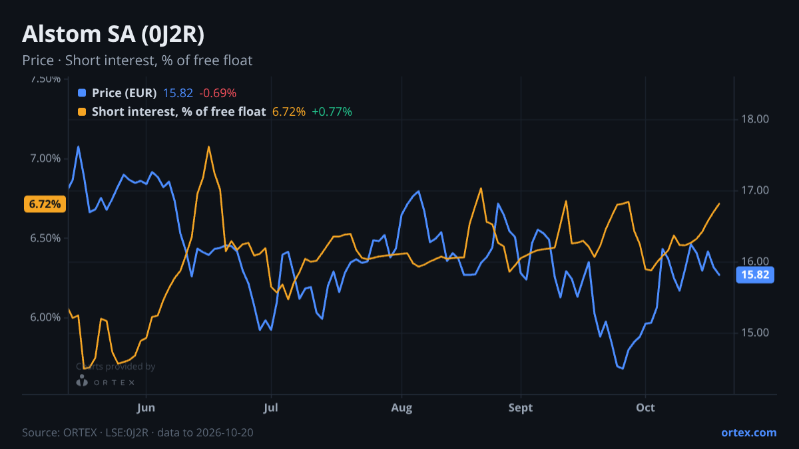
Task: Click the 6.72% short interest value in the legend
Action: point(289,112)
